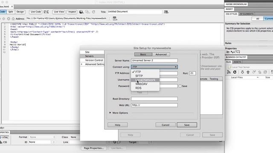
Task: Click the forward arrow in address bar
Action: pyautogui.click(x=4, y=18)
